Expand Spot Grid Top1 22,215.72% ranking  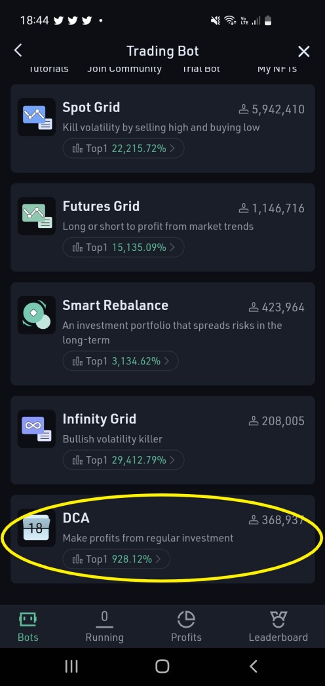123,148
